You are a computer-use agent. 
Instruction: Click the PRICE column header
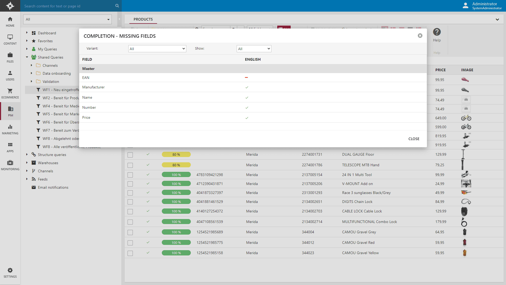click(440, 70)
